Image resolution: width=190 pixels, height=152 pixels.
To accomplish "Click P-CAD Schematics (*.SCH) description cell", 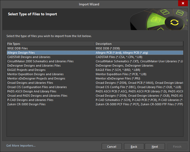I will (x=139, y=100).
